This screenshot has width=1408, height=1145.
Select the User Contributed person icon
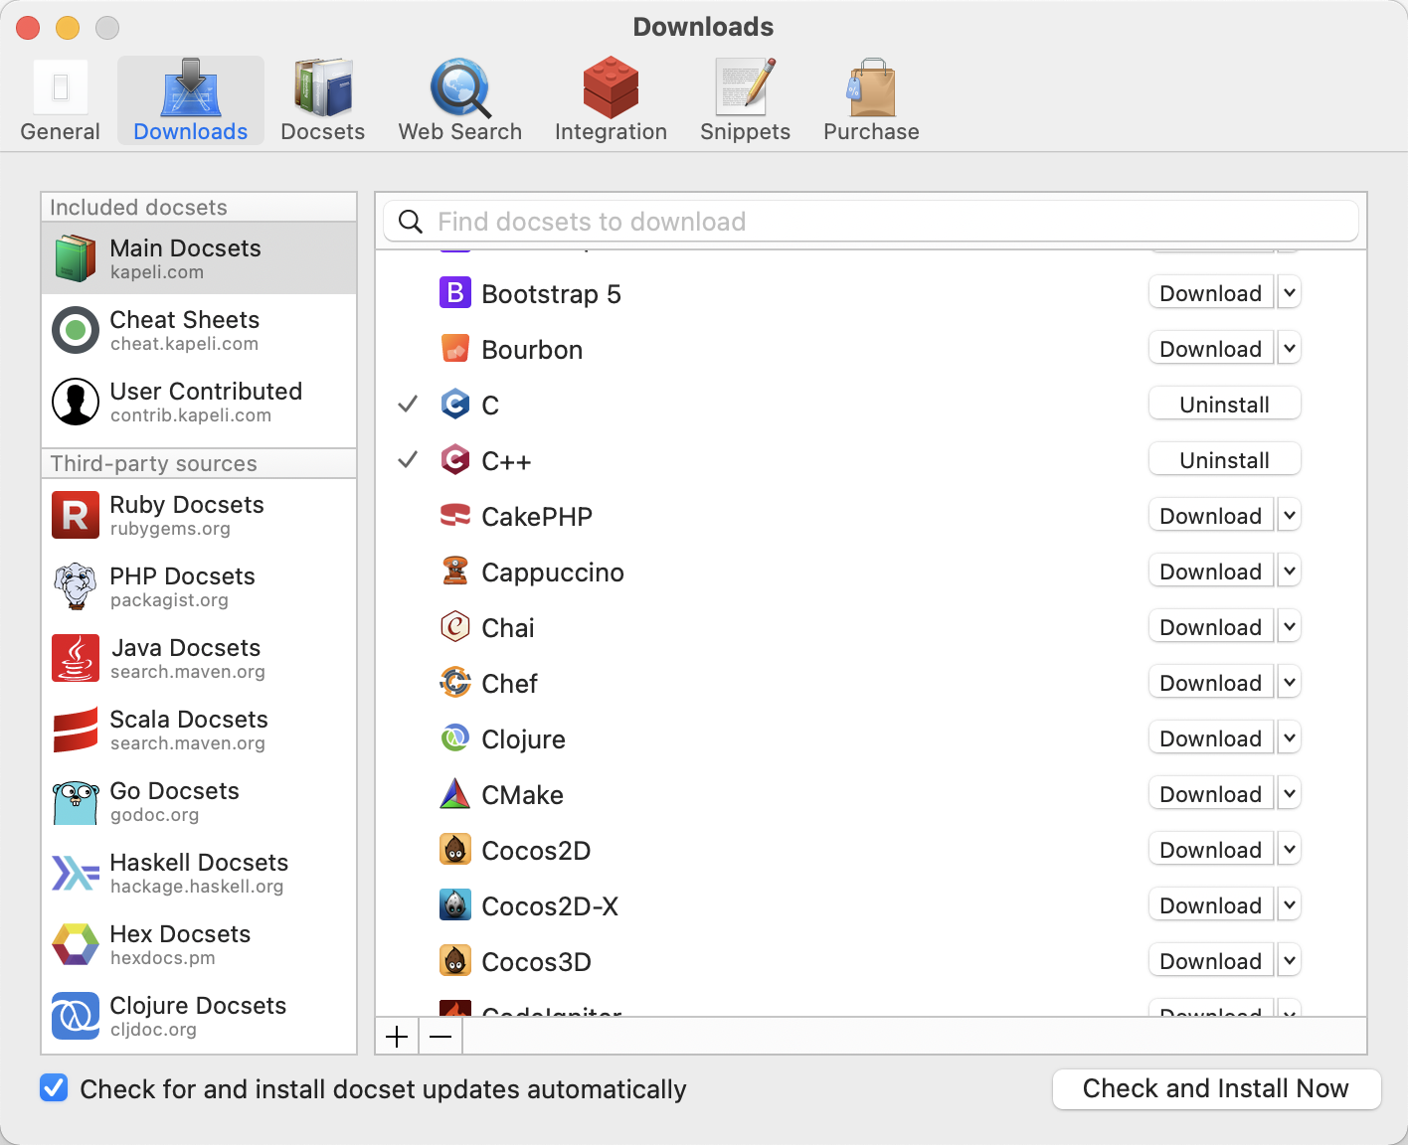[76, 402]
